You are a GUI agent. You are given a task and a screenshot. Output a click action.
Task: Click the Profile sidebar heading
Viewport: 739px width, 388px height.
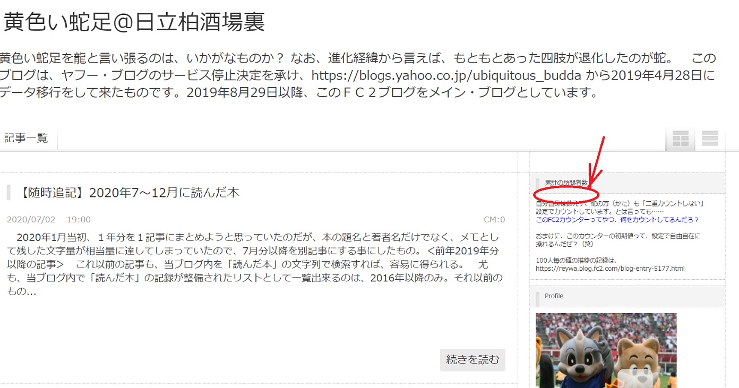click(x=554, y=296)
